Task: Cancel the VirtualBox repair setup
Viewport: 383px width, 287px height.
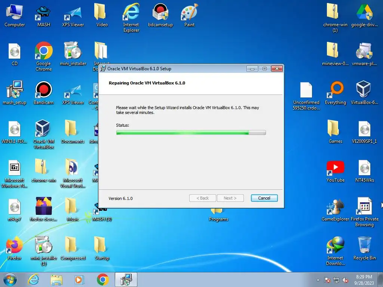Action: pyautogui.click(x=264, y=198)
